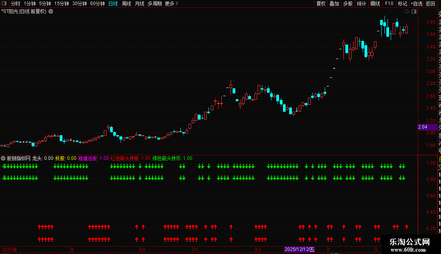441x254 pixels.
Task: Switch to 5分钟 period tab
Action: (45, 4)
